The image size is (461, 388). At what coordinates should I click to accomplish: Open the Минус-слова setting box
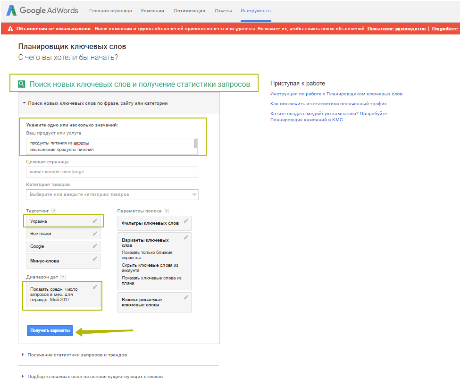pyautogui.click(x=63, y=261)
